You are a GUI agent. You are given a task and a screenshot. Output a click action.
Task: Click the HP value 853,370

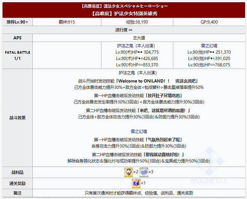(150, 65)
